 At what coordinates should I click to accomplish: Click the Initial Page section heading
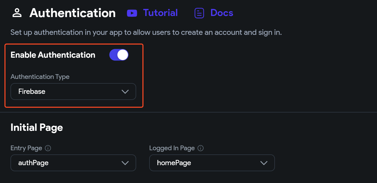point(37,127)
